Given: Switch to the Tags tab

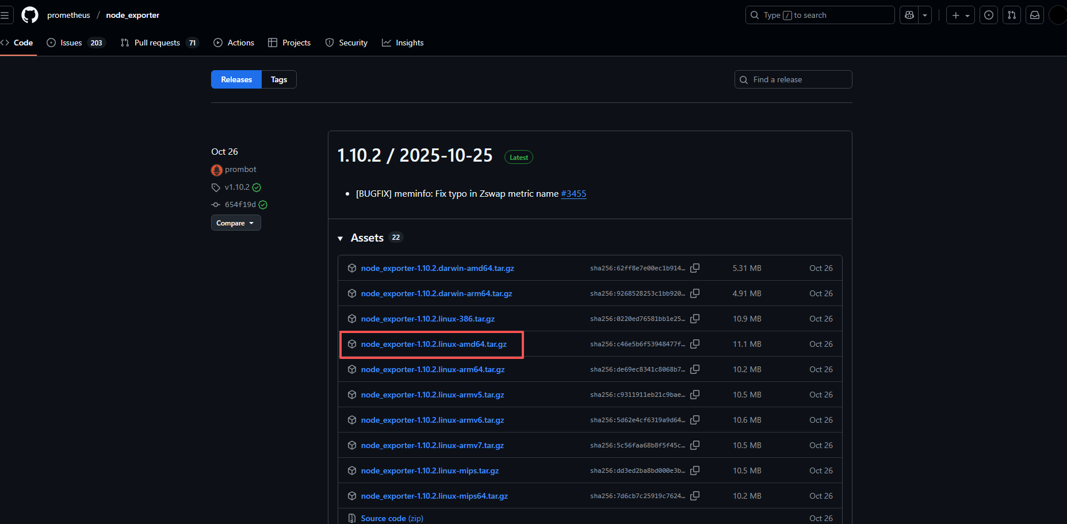Looking at the screenshot, I should click(x=279, y=79).
